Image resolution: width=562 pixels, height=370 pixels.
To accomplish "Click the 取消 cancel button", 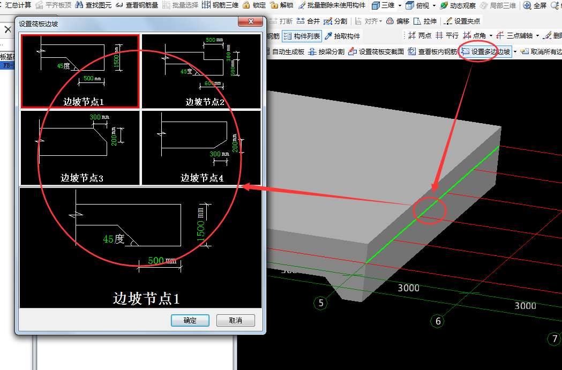I will pos(236,320).
